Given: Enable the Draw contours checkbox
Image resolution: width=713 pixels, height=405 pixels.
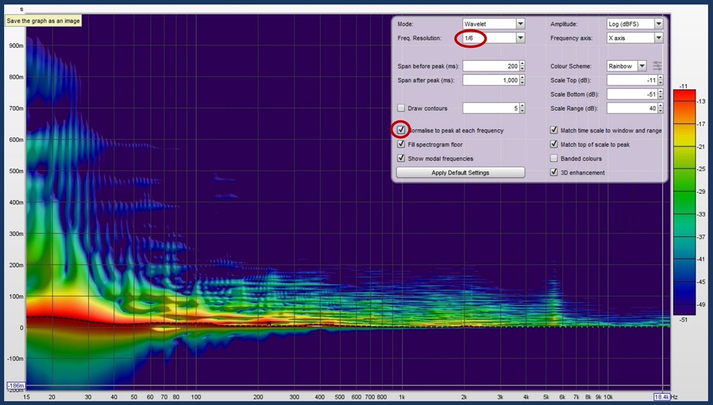Looking at the screenshot, I should point(401,109).
